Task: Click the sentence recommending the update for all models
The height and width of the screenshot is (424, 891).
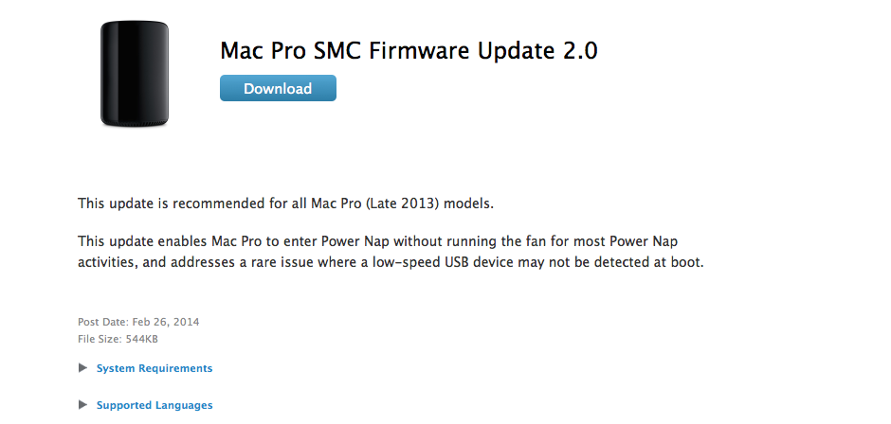Action: pos(286,203)
